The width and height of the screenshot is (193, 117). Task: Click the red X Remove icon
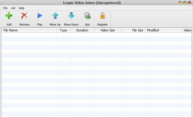pos(24,16)
